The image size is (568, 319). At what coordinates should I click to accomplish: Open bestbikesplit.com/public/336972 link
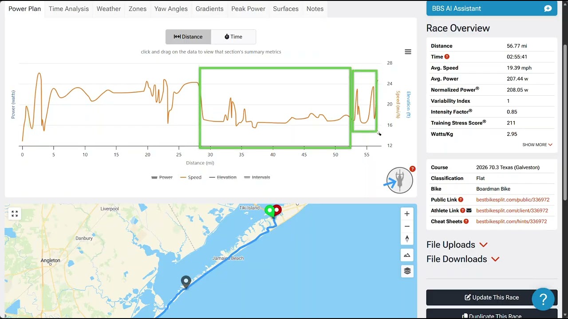(513, 200)
